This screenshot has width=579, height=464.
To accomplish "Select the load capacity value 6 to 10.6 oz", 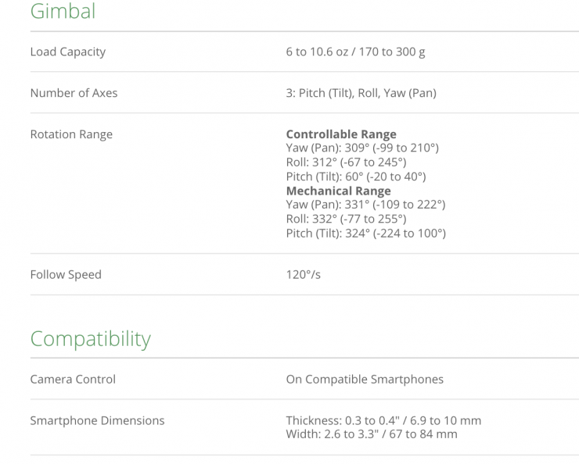I will [x=355, y=52].
